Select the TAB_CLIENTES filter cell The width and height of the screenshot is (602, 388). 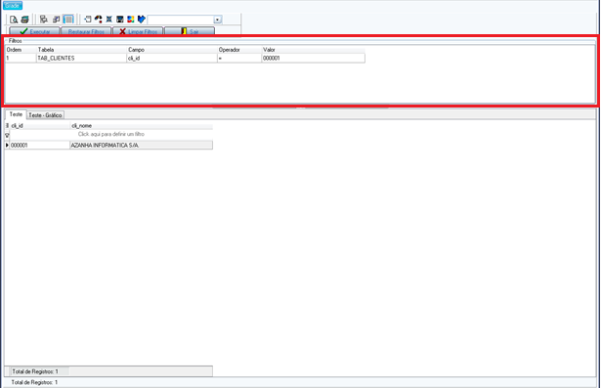pyautogui.click(x=81, y=58)
